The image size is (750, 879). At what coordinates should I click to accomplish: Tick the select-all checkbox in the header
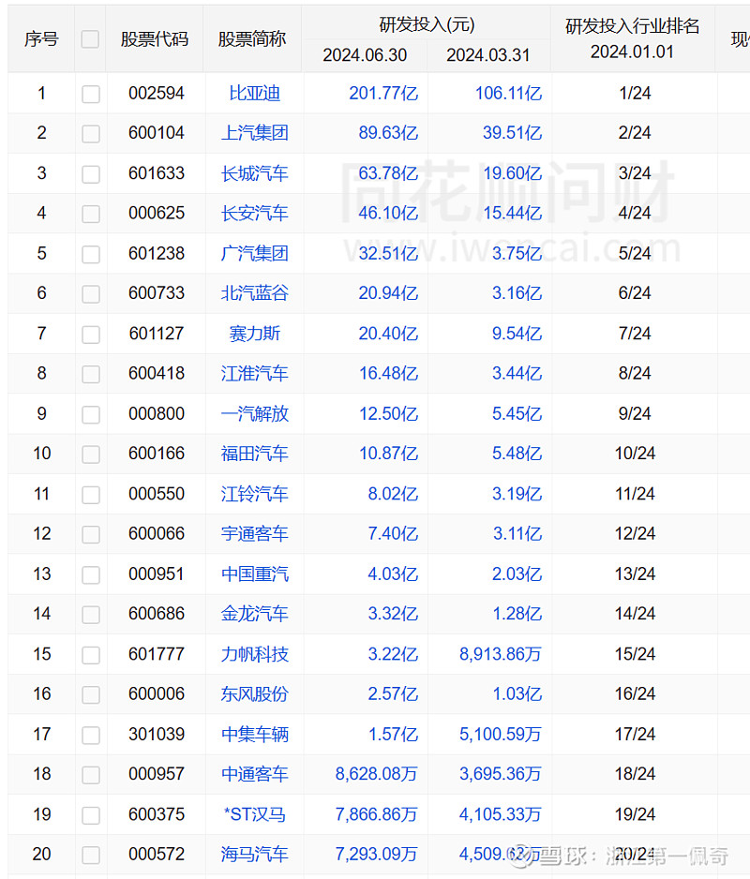coord(90,39)
